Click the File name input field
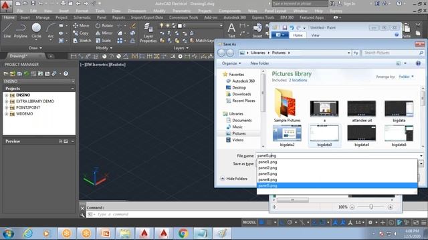The width and height of the screenshot is (428, 240). click(337, 156)
